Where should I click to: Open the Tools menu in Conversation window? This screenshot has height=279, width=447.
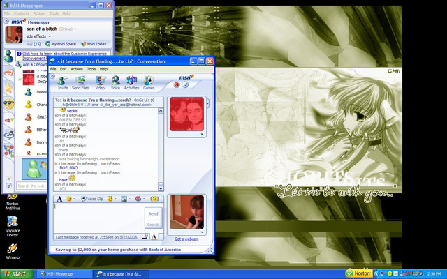pyautogui.click(x=91, y=69)
